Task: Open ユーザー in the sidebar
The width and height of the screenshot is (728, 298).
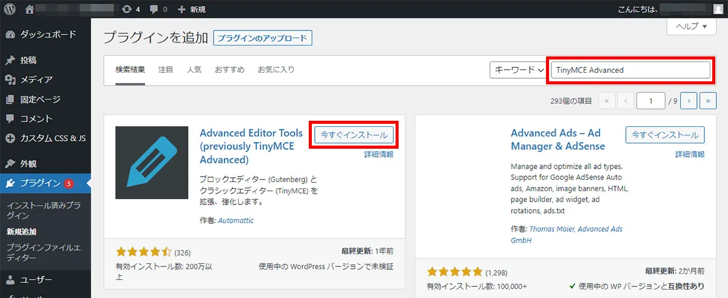Action: click(45, 280)
